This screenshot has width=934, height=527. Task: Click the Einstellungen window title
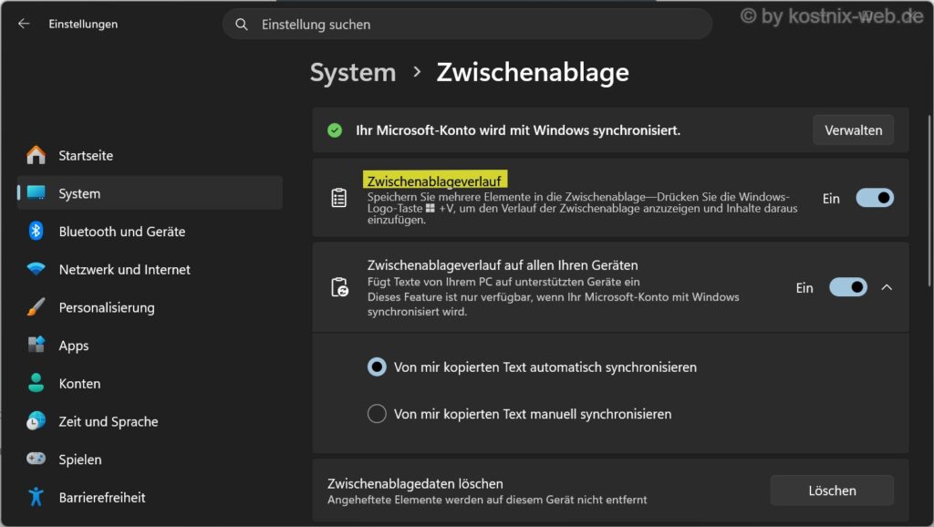pos(83,24)
